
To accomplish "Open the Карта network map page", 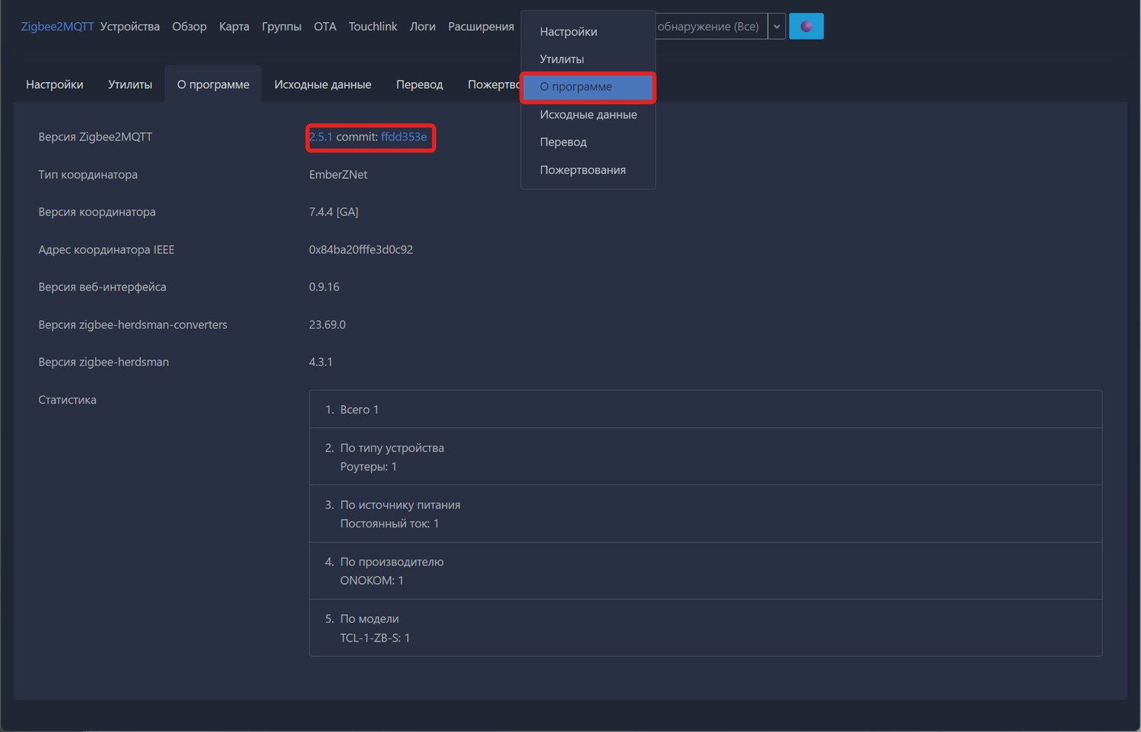I will coord(234,27).
